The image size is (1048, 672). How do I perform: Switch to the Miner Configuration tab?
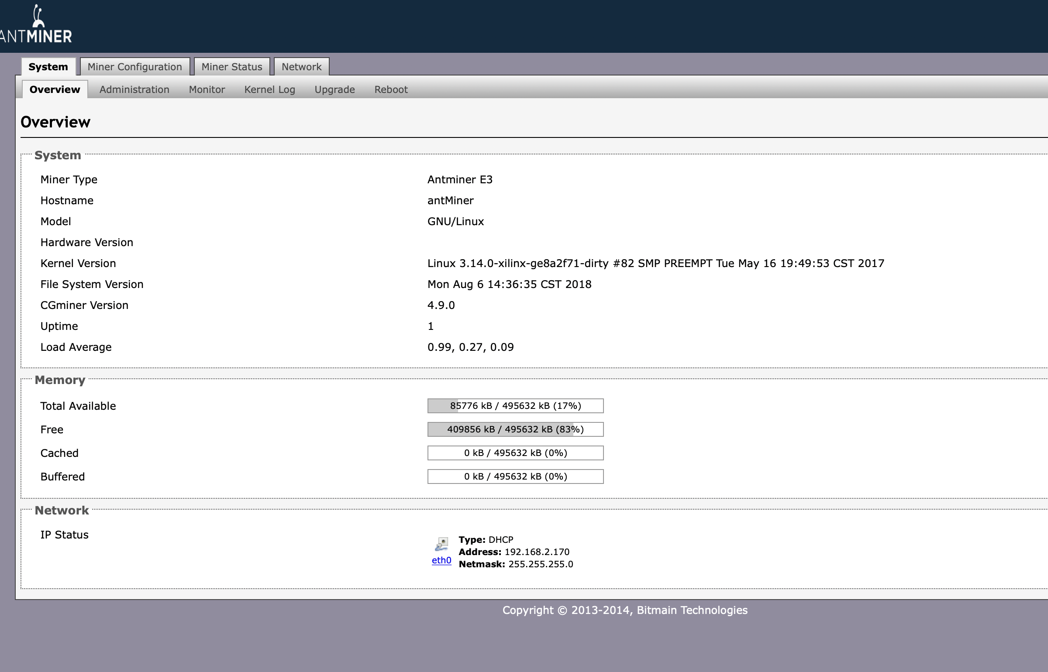[x=135, y=67]
